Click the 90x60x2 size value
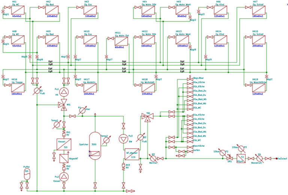Image resolution: width=288 pixels, height=195 pixels. (x=182, y=16)
